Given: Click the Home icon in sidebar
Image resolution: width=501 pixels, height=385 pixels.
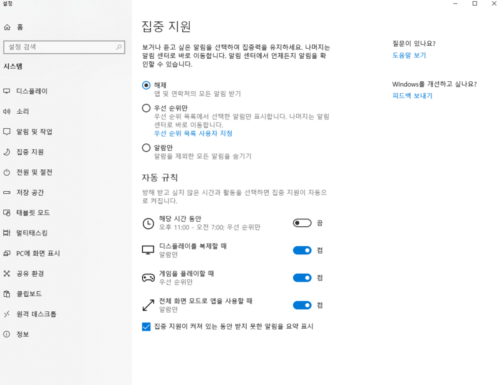Looking at the screenshot, I should [7, 27].
